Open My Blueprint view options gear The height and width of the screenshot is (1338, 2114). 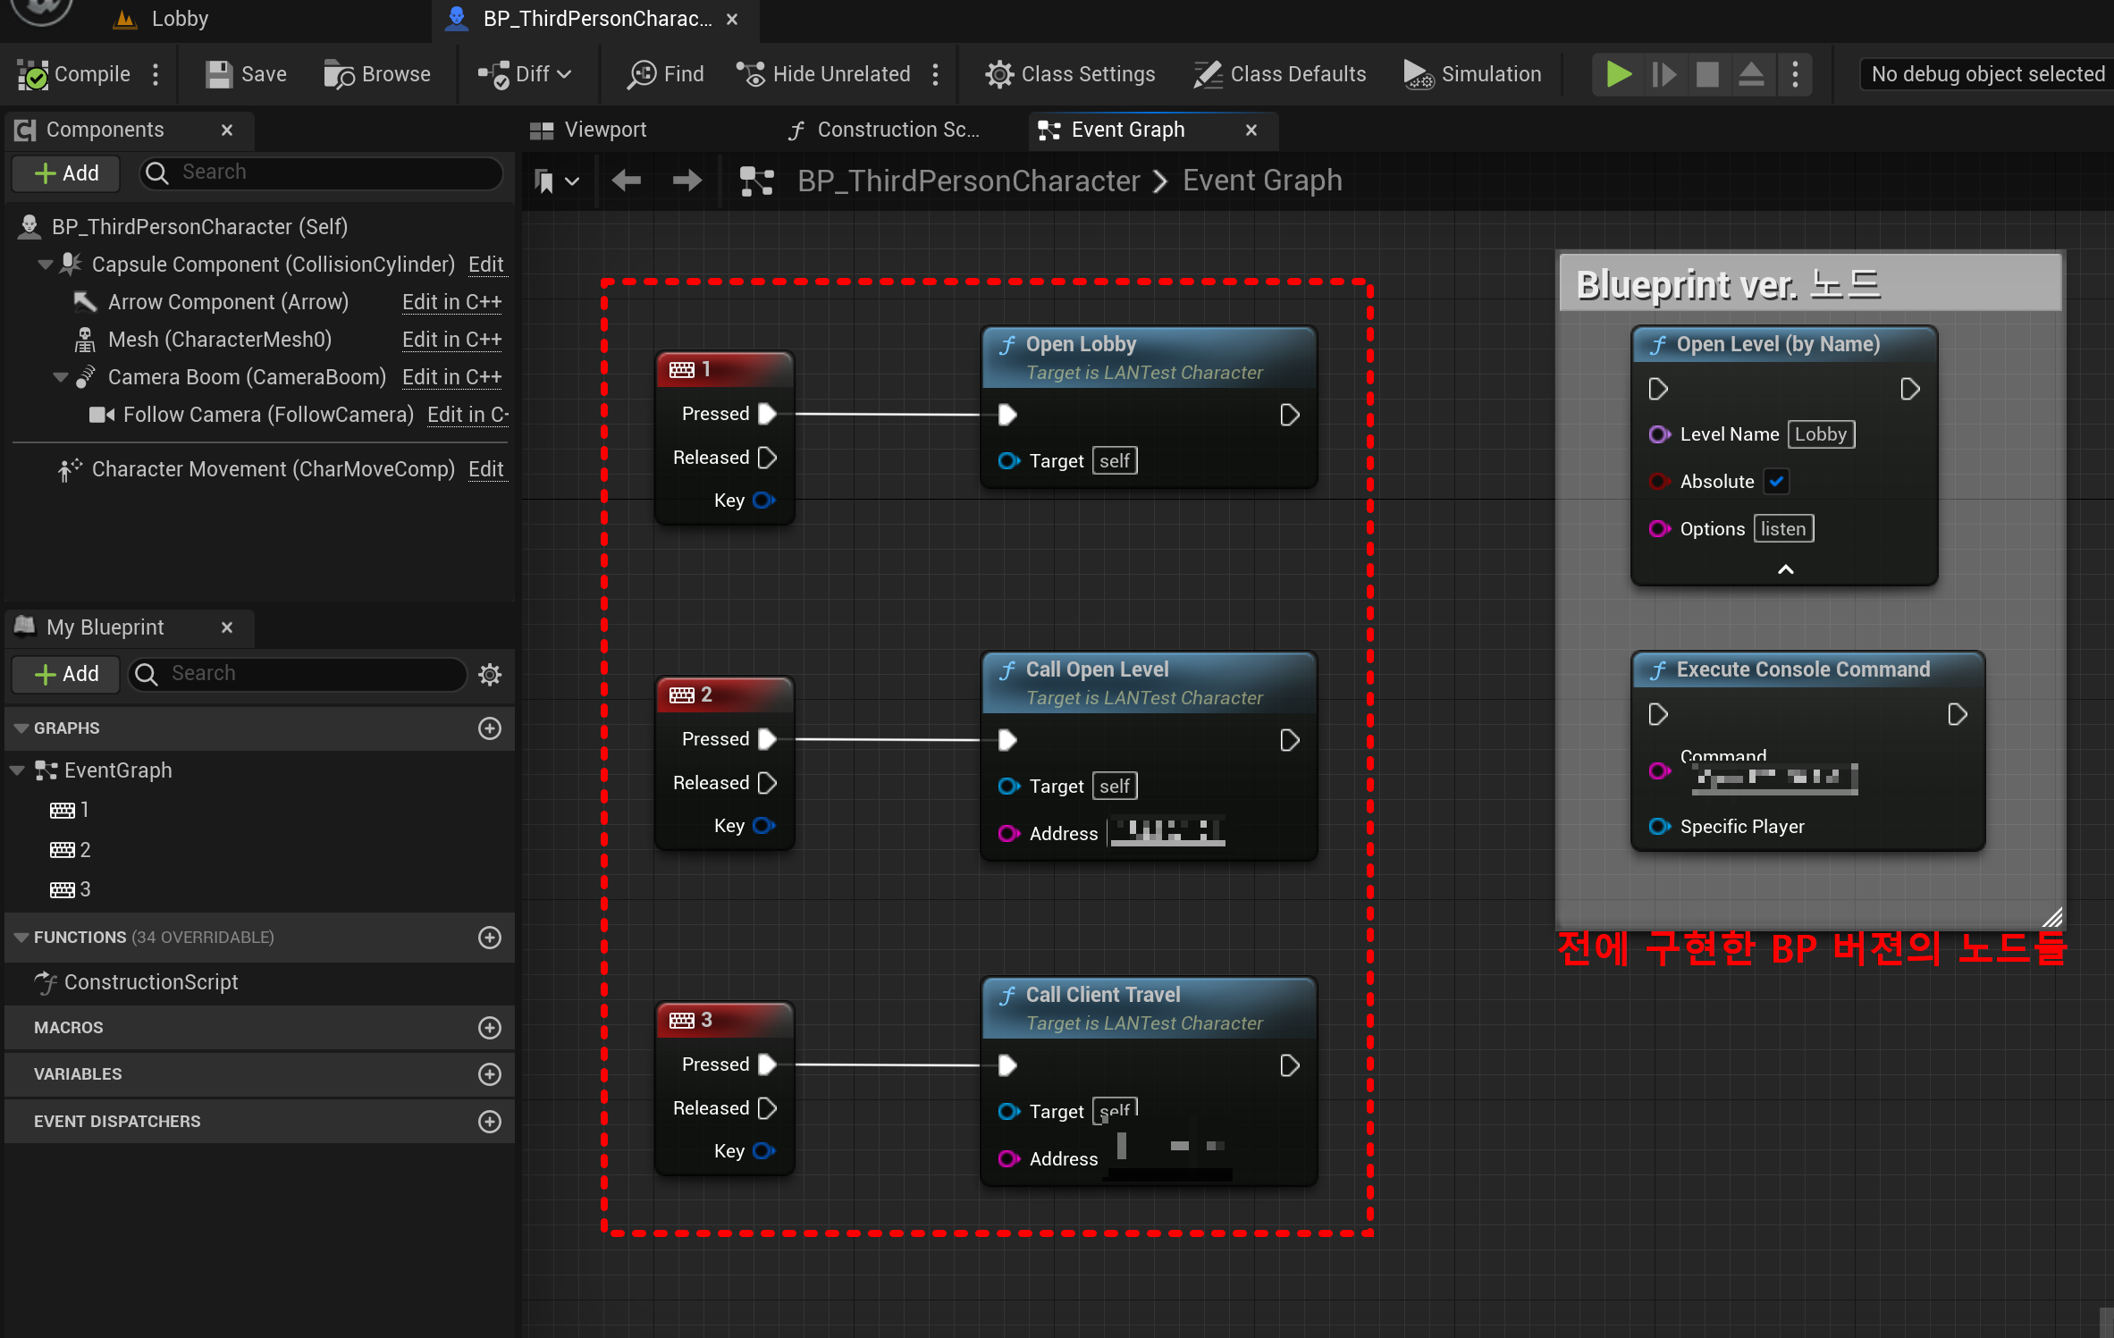pos(490,674)
